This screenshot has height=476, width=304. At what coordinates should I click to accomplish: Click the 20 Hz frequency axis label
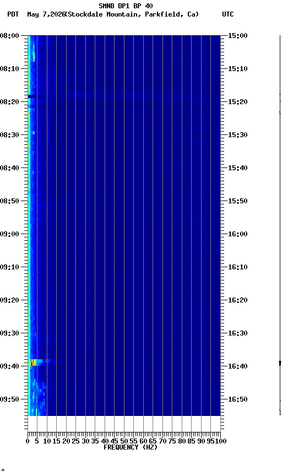click(x=67, y=441)
